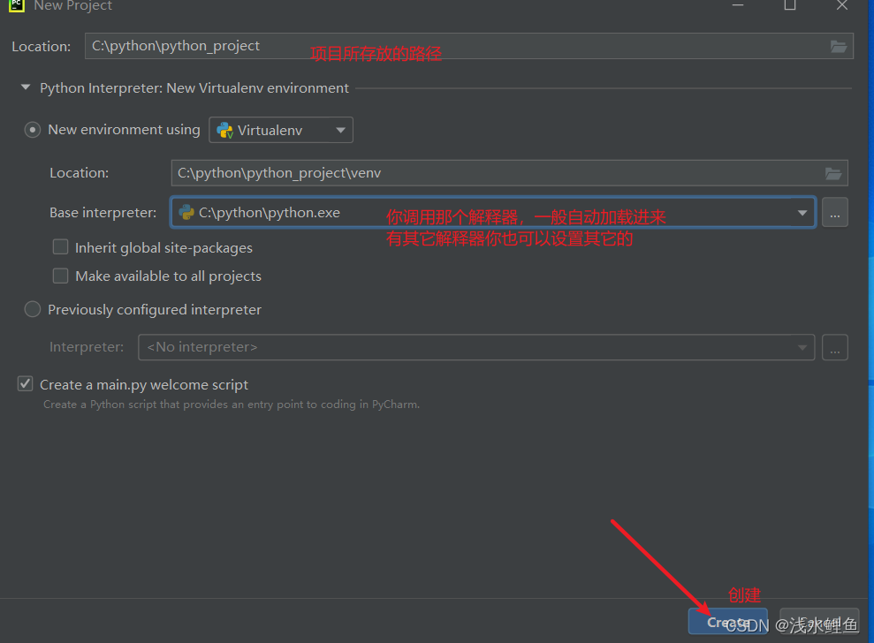This screenshot has width=874, height=643.
Task: Browse folder icon for project Location field
Action: pyautogui.click(x=839, y=46)
